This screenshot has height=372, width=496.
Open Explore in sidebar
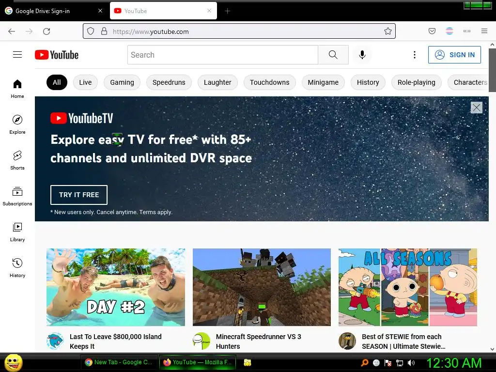point(17,124)
